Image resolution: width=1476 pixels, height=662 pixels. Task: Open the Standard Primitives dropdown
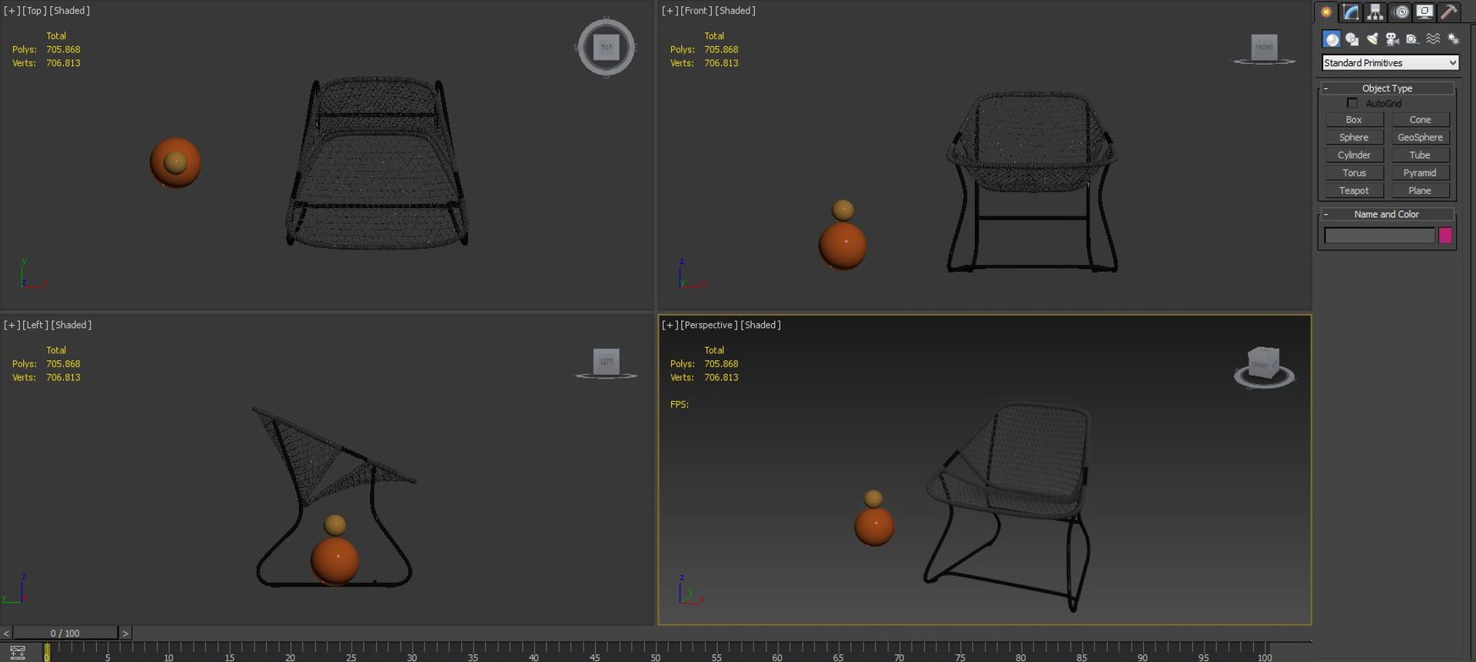1390,63
